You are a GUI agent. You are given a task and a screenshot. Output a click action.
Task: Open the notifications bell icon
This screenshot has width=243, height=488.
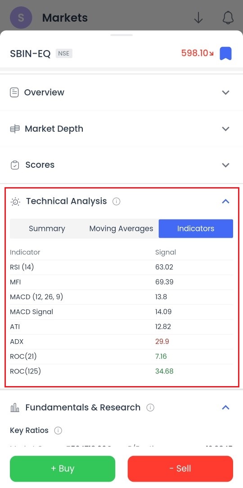[228, 18]
